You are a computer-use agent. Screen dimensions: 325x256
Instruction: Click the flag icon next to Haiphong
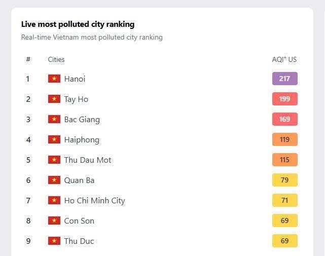click(x=54, y=139)
